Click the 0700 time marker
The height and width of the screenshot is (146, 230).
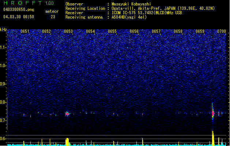pyautogui.click(x=222, y=31)
